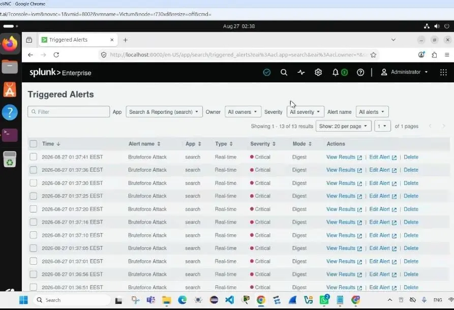Image resolution: width=454 pixels, height=310 pixels.
Task: Check the alert row at 01:37:10 EEST
Action: pyautogui.click(x=33, y=235)
